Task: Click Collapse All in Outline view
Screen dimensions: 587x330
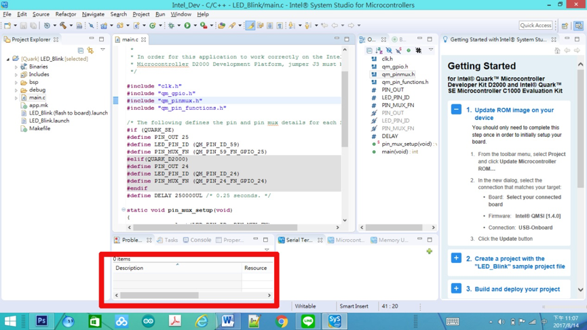Action: pyautogui.click(x=369, y=50)
